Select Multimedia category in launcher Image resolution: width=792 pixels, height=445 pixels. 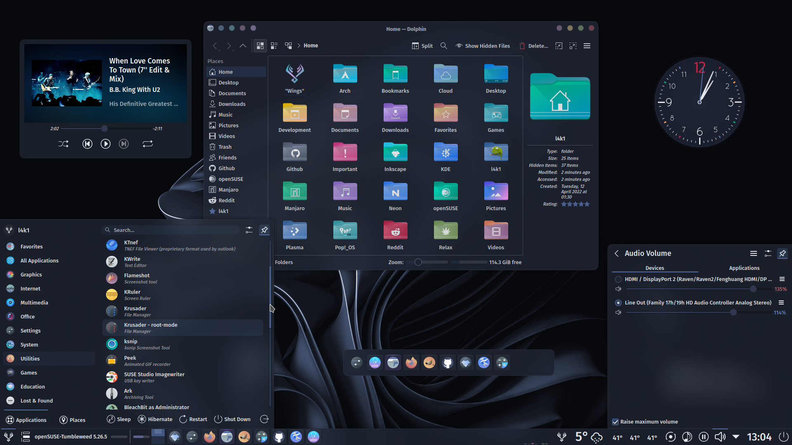(49, 302)
